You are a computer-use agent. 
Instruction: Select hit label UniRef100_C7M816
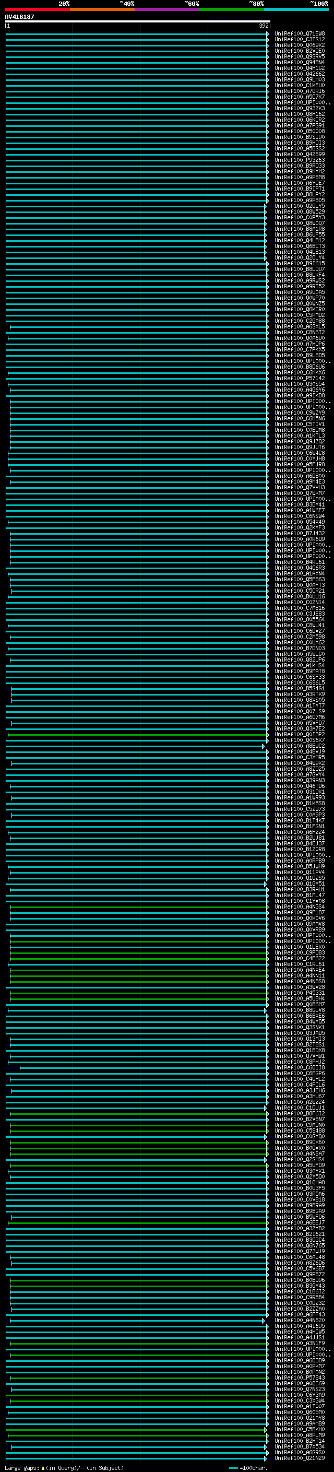click(x=300, y=608)
